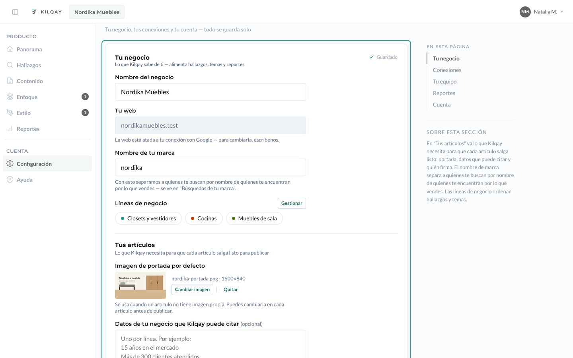
Task: Click the Kilqay logo icon
Action: pos(34,12)
